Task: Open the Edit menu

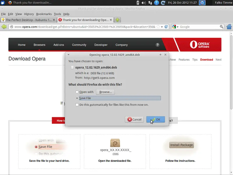Action: point(10,14)
